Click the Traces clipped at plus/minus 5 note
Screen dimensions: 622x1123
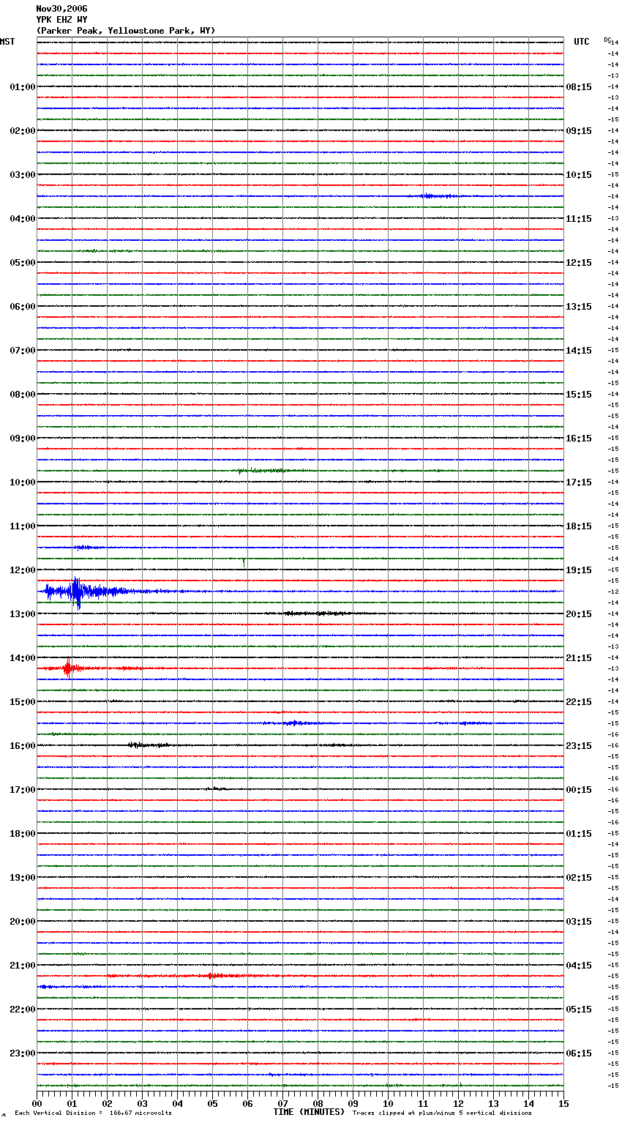pyautogui.click(x=442, y=1113)
